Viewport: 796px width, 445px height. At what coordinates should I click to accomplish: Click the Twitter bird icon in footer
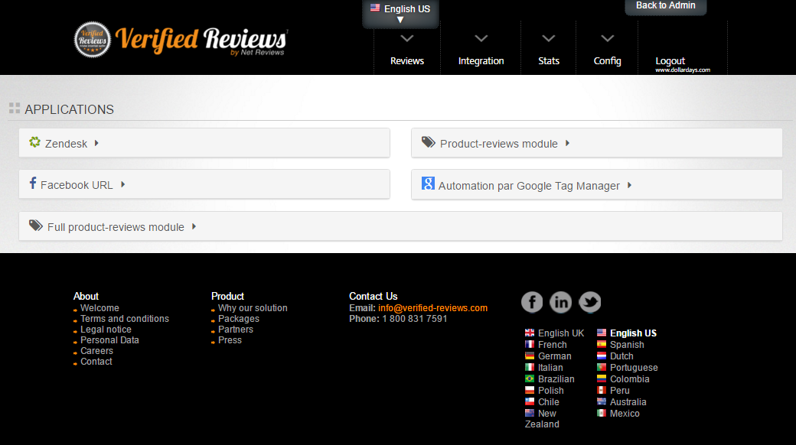tap(590, 302)
